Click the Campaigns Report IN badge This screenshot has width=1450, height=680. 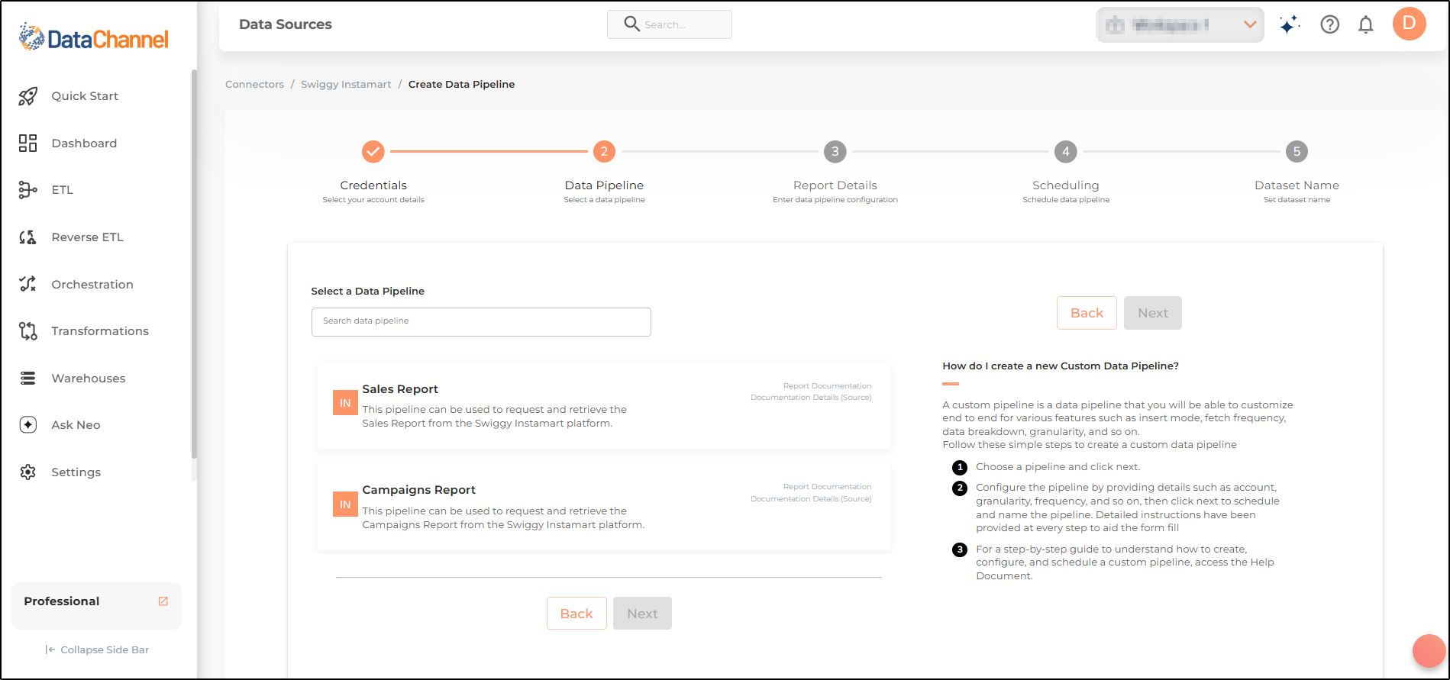(345, 504)
